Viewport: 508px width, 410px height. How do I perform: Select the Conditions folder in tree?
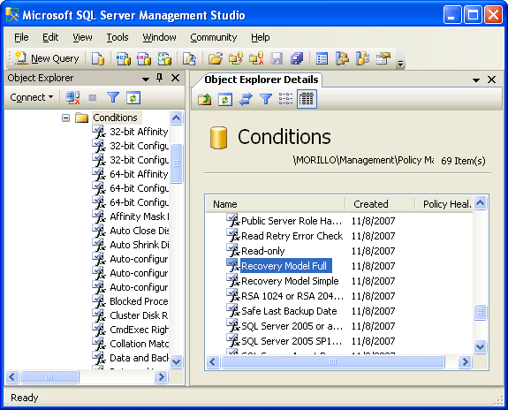tap(115, 118)
